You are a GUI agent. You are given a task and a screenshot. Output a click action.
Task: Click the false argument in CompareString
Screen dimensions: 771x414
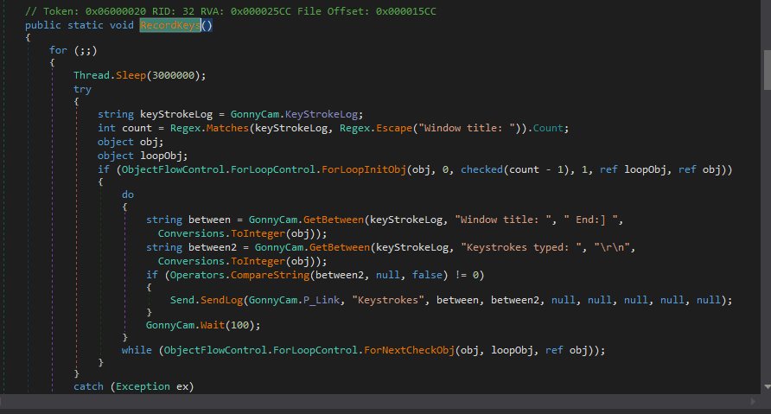click(427, 275)
